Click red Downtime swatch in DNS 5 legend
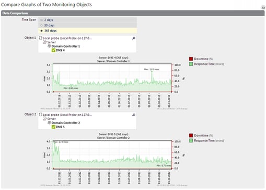The width and height of the screenshot is (266, 190). 191,136
